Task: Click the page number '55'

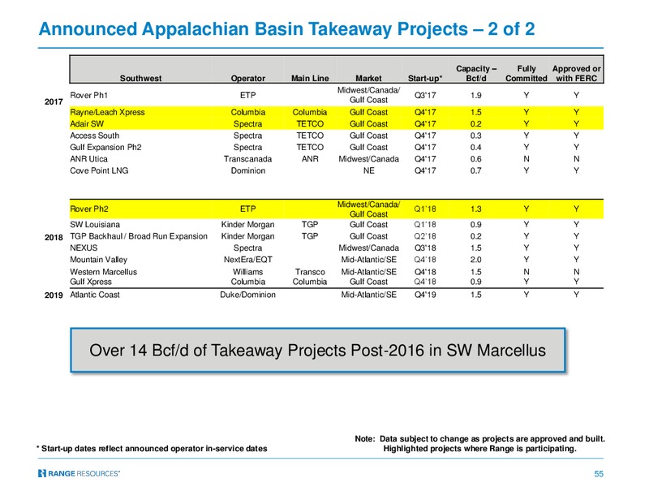Action: click(x=599, y=474)
